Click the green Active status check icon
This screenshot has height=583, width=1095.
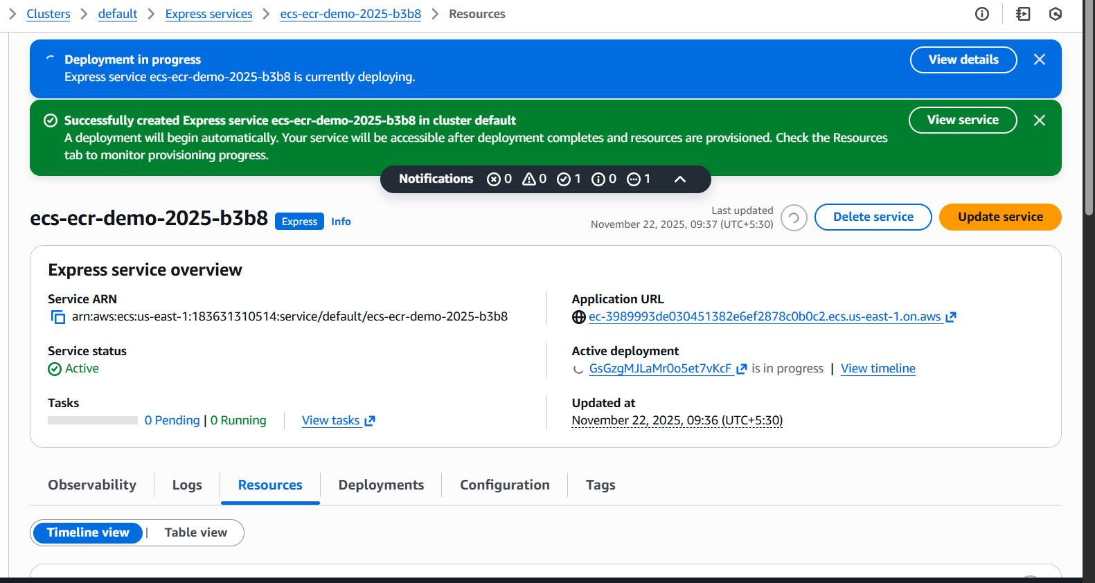point(55,369)
